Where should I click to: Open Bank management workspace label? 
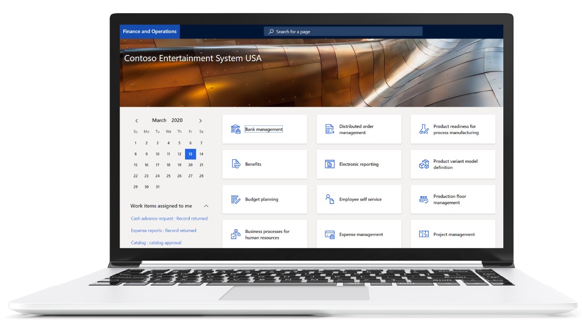click(264, 129)
